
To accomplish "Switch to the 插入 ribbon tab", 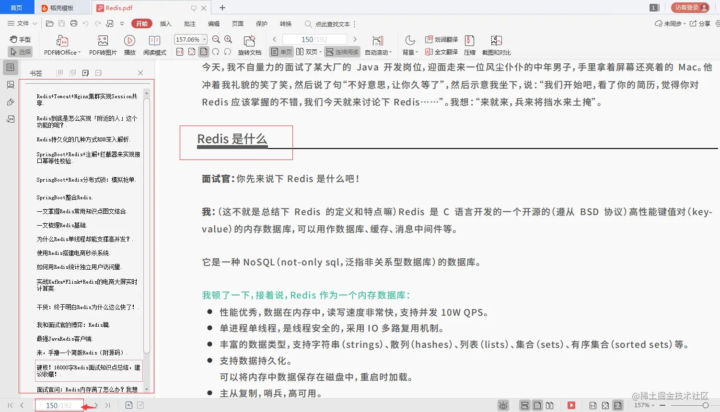I will [165, 23].
